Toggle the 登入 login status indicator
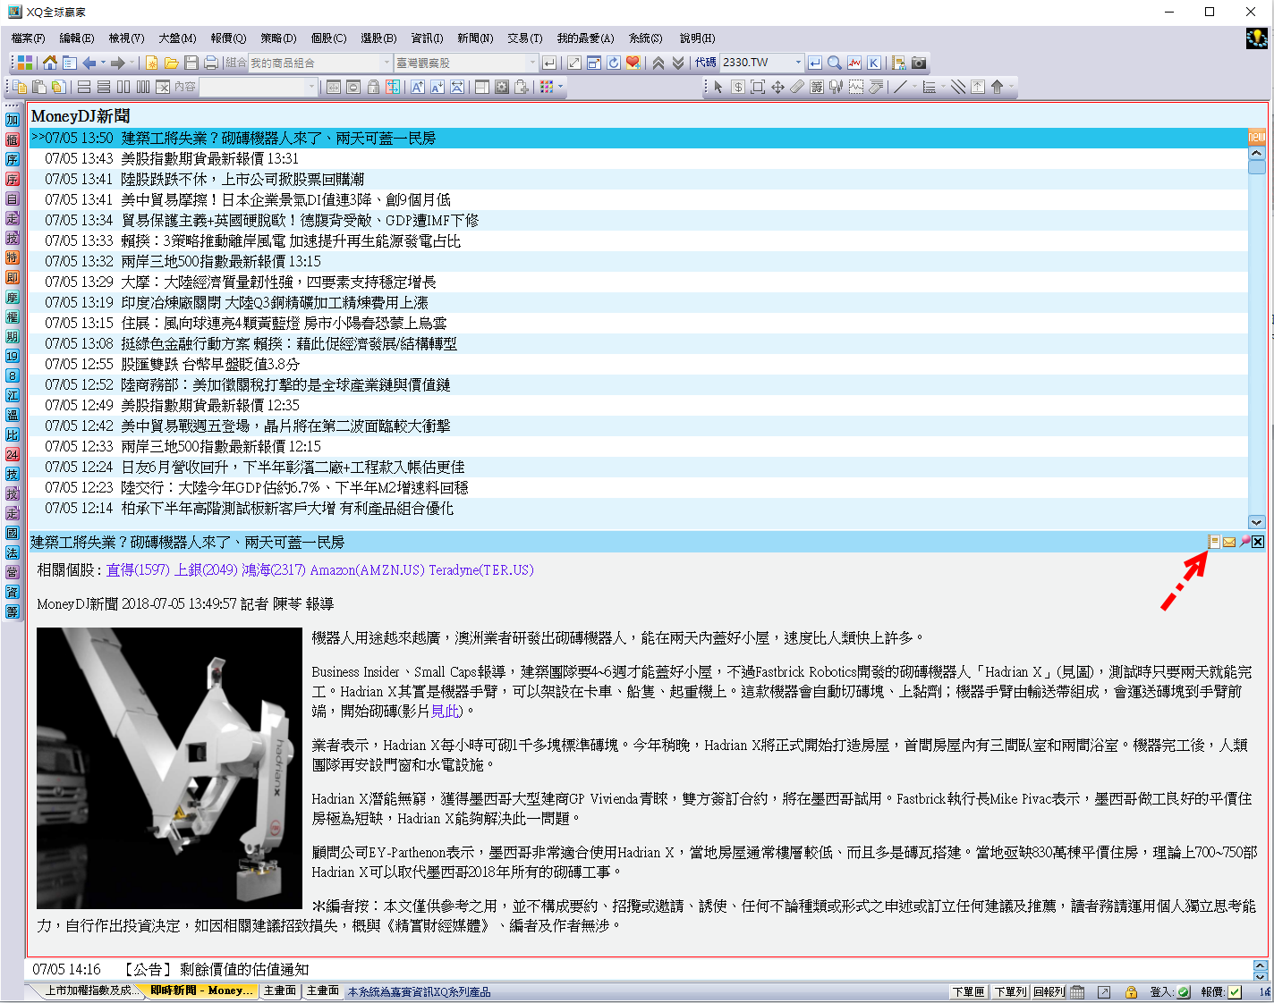 point(1184,991)
